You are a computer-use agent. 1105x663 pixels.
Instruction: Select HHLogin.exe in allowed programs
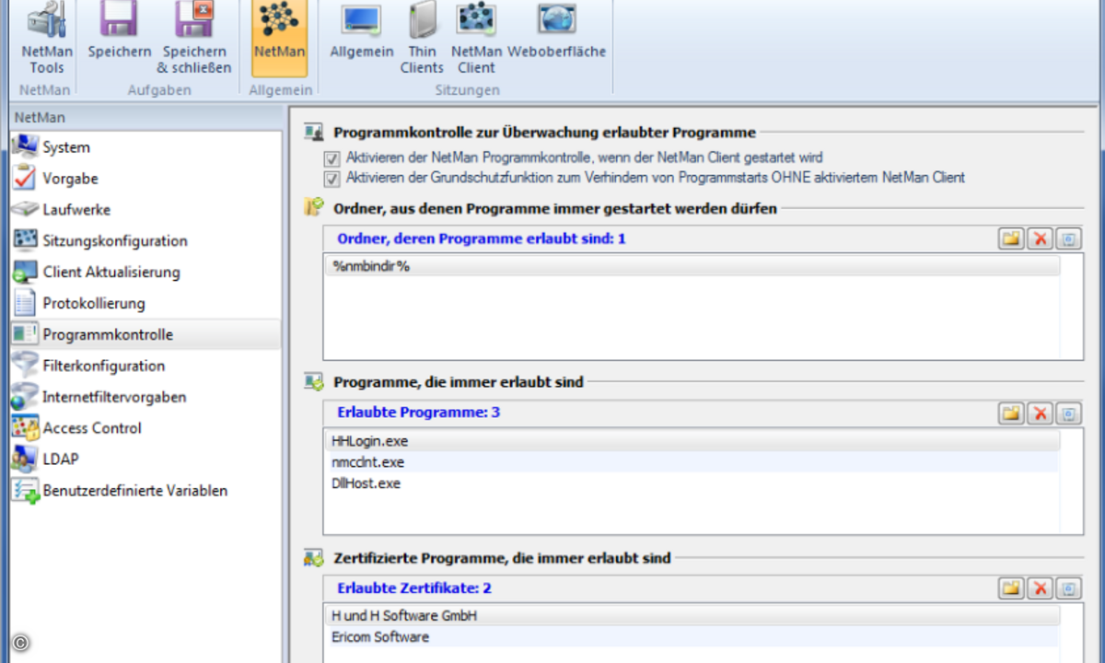pyautogui.click(x=692, y=441)
